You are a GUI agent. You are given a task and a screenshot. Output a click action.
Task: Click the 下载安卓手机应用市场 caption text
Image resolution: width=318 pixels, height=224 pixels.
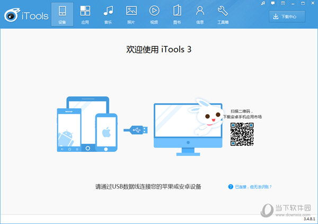(x=242, y=117)
